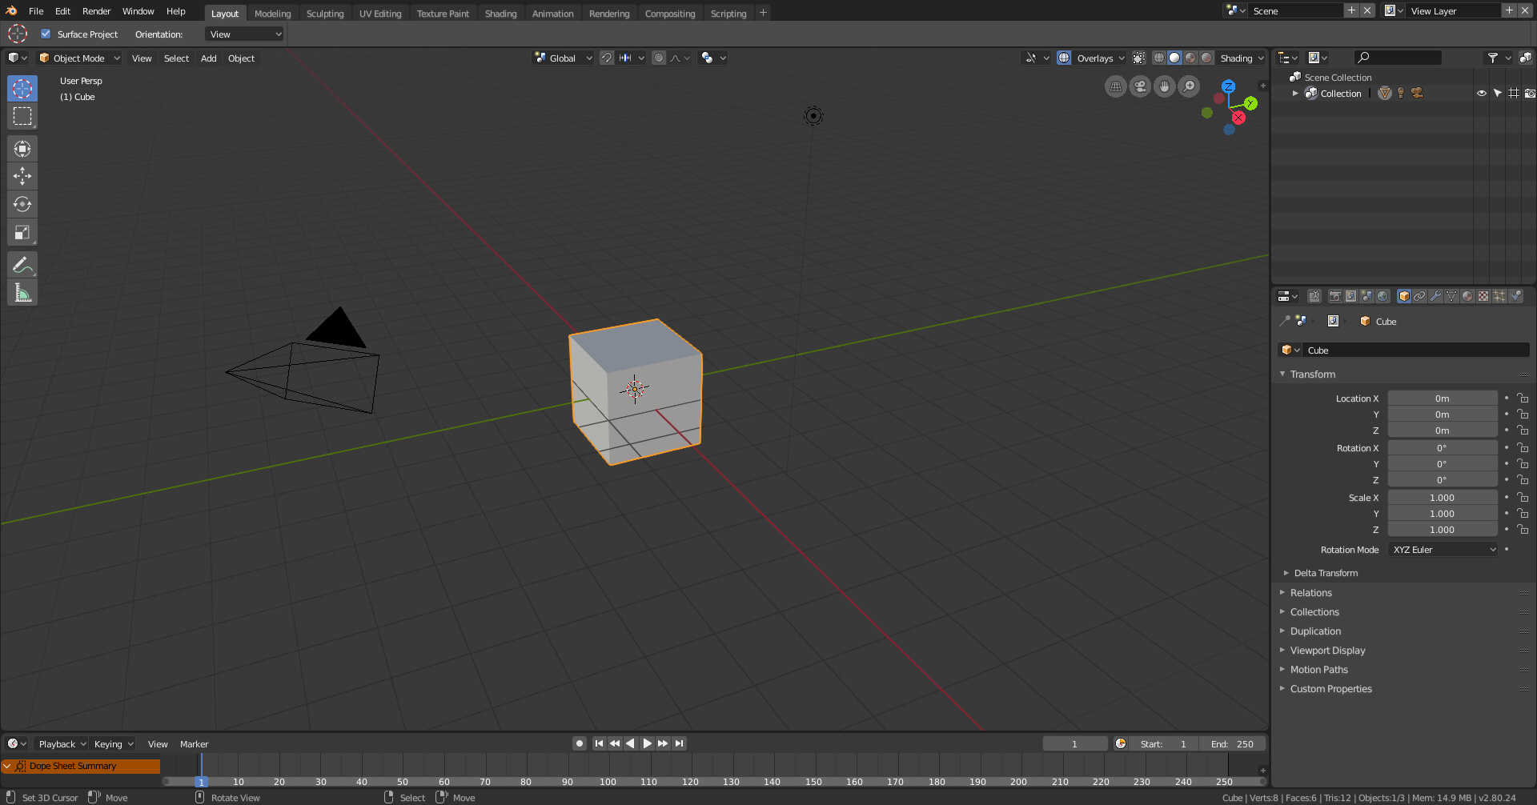Open the viewport Add menu
This screenshot has height=805, width=1537.
208,58
